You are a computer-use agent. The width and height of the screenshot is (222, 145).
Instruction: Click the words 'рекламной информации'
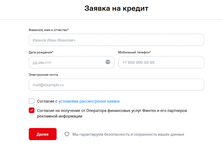[x=59, y=116]
